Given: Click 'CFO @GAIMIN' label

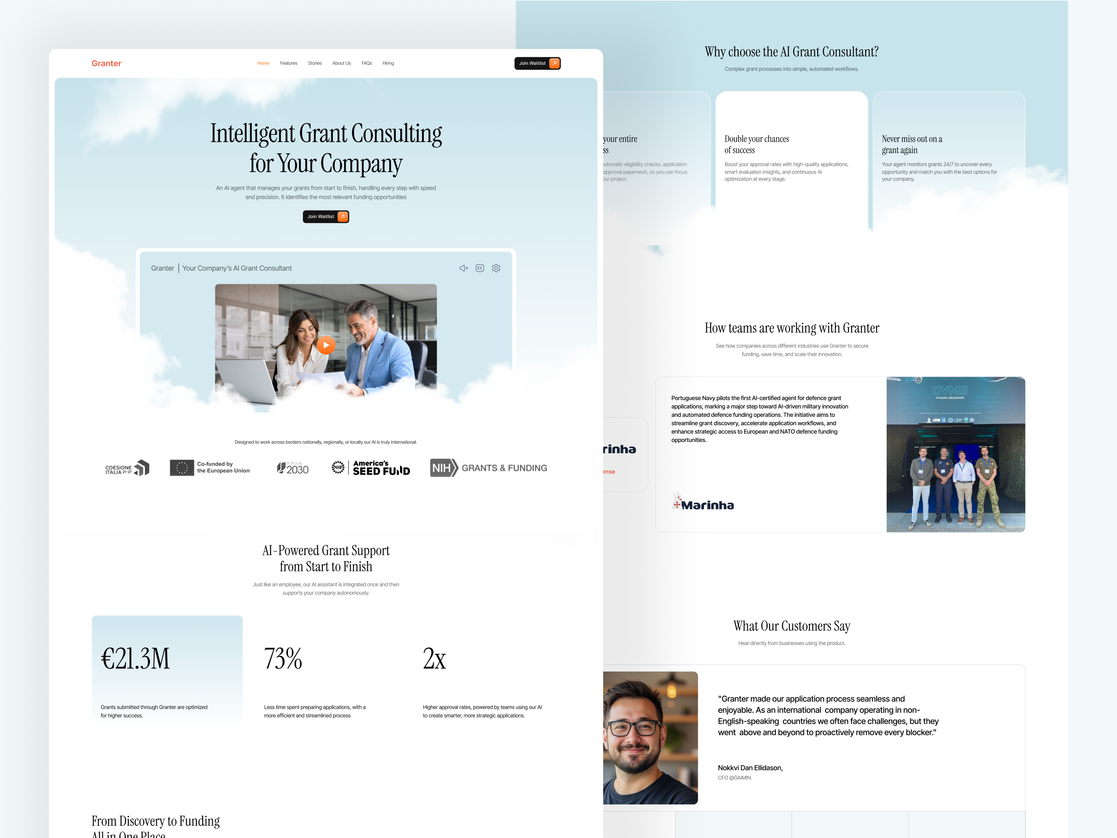Looking at the screenshot, I should [734, 778].
